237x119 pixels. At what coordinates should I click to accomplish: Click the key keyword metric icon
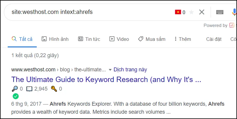click(54, 89)
